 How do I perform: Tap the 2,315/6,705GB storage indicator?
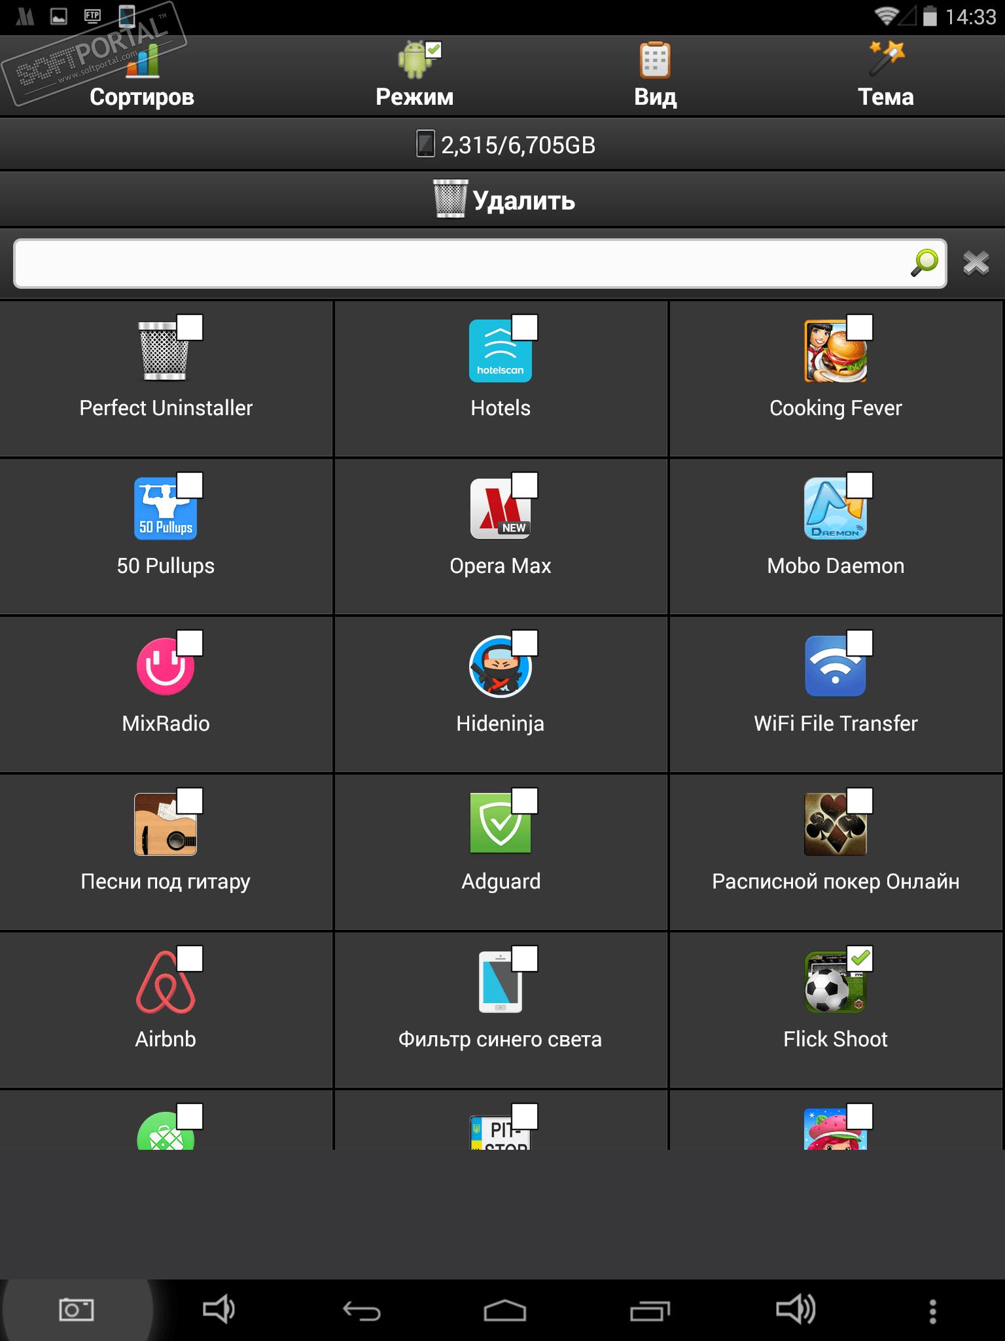505,145
